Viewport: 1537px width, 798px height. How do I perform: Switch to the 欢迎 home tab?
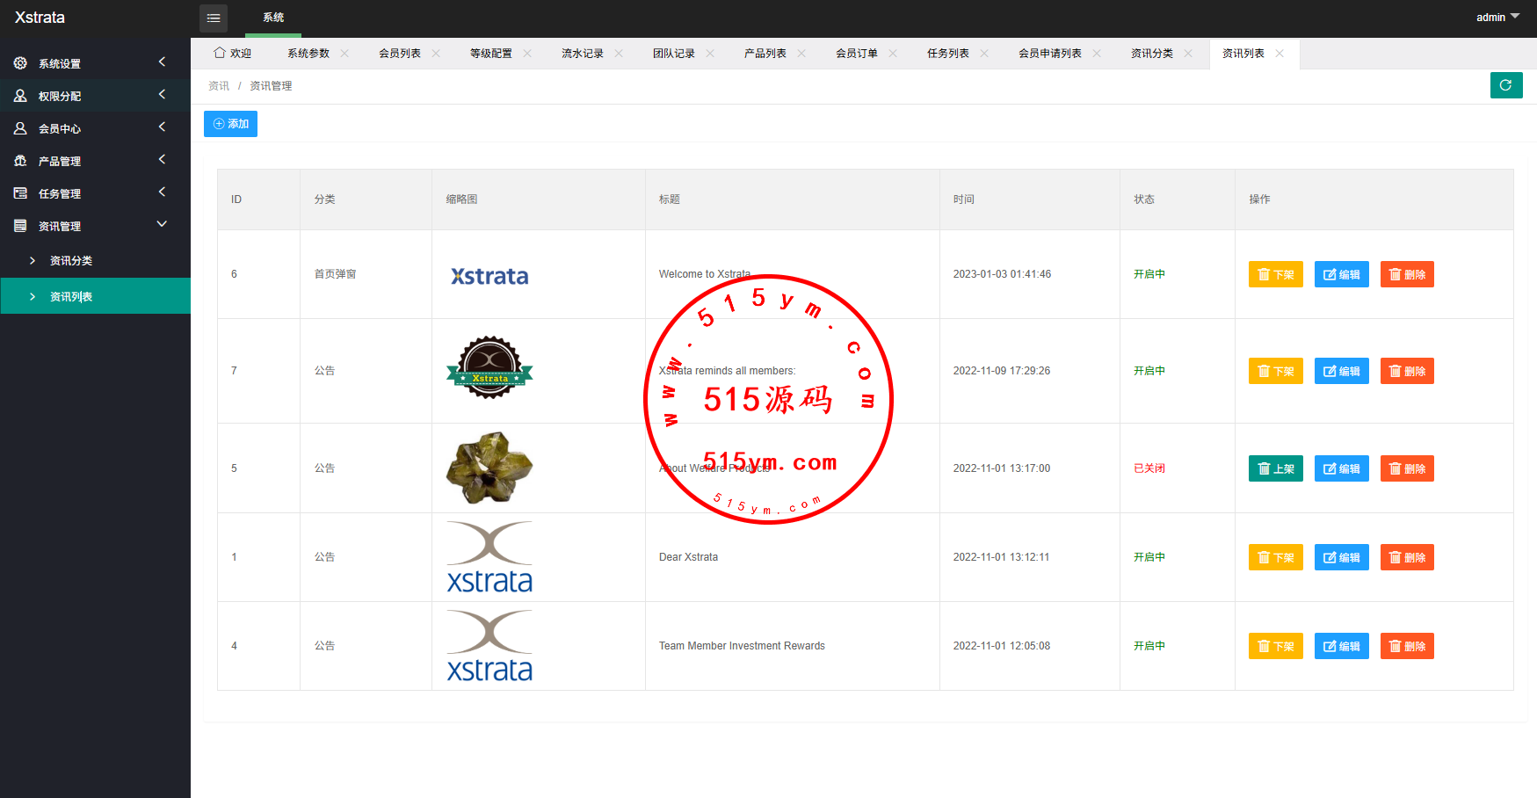pyautogui.click(x=233, y=54)
